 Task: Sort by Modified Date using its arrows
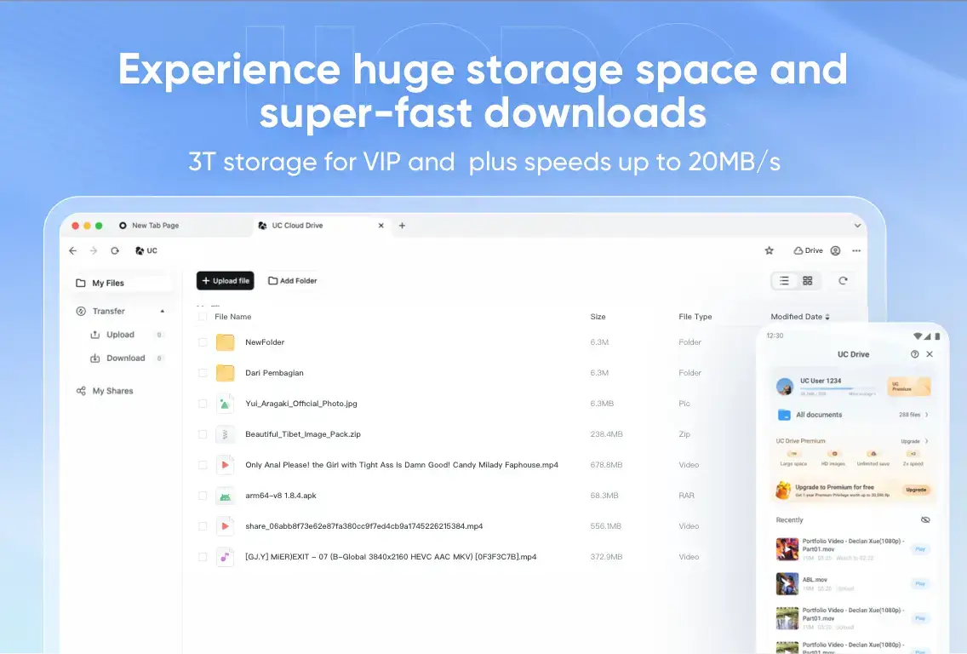(x=827, y=316)
